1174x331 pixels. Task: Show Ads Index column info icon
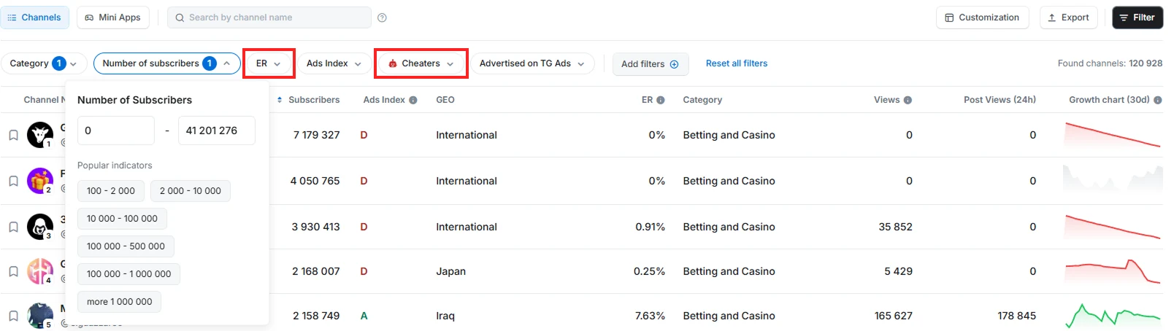click(x=413, y=101)
